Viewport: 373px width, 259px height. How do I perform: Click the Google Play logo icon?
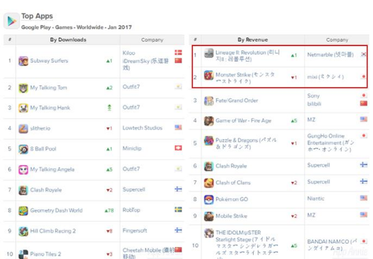[12, 21]
